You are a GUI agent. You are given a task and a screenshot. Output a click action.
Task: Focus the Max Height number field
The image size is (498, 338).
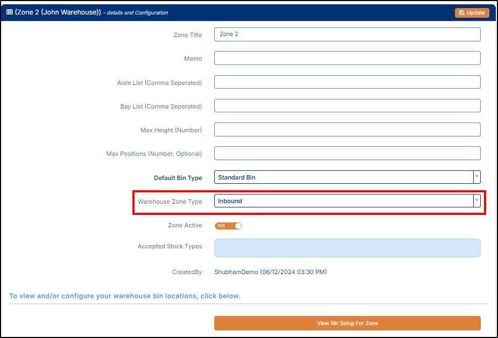click(347, 130)
